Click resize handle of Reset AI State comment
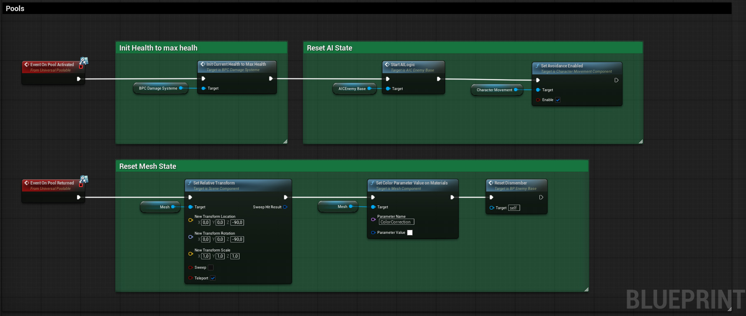746x316 pixels. click(640, 141)
